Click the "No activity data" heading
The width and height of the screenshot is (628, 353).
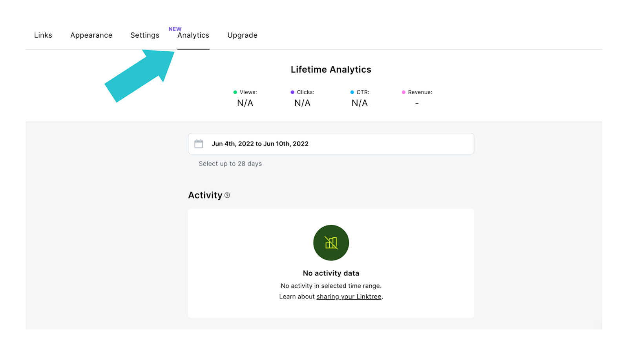(331, 273)
